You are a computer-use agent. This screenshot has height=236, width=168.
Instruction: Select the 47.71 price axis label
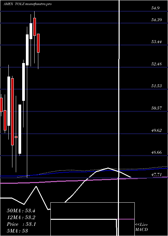click(x=156, y=175)
